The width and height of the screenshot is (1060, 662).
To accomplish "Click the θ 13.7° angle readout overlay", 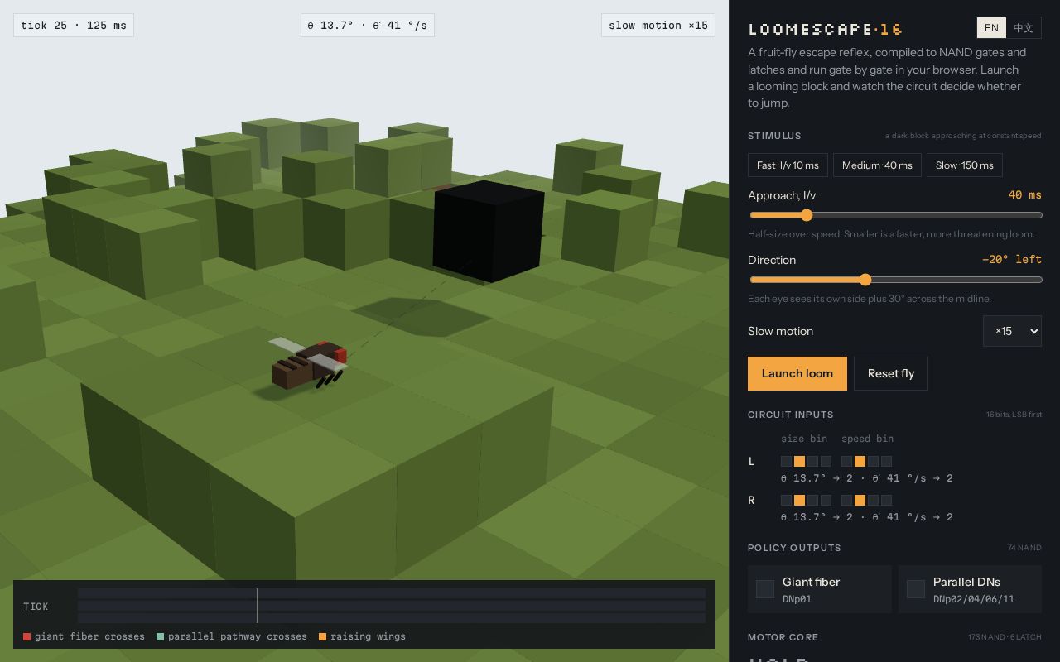I will pos(368,25).
